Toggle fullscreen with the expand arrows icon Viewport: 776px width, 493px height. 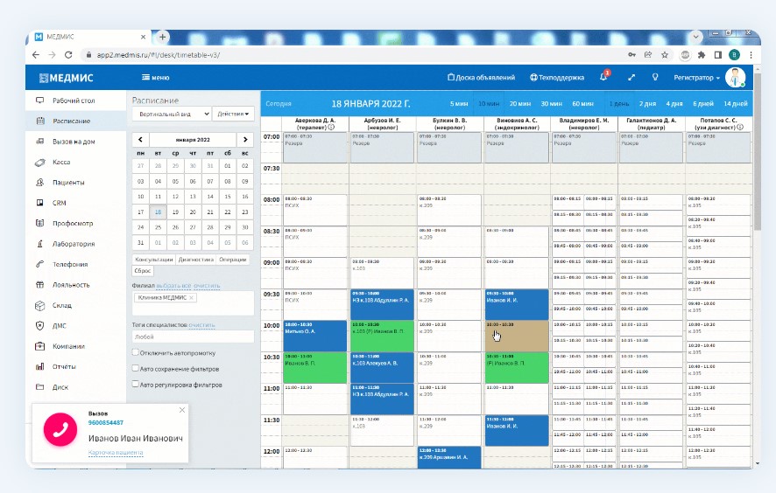[631, 78]
